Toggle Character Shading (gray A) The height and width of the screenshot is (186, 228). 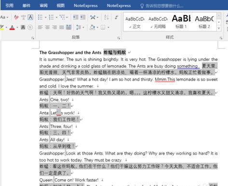point(23,27)
